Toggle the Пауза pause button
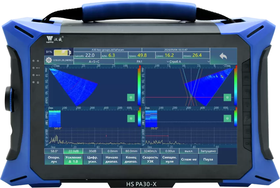This screenshot has height=188, width=280. coord(208,160)
